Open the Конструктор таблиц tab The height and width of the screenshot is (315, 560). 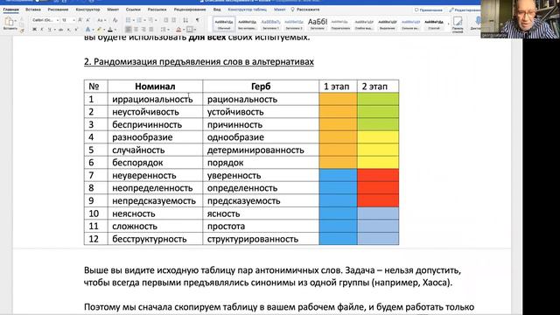247,10
